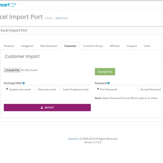Open the Exsiting E-Mail help tooltip icon
Viewport: 163px width, 163px height.
pyautogui.click(x=23, y=83)
